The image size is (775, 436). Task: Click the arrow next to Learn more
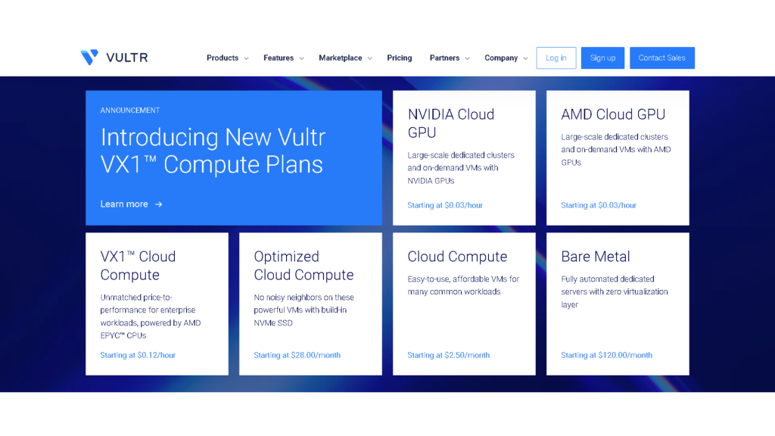pyautogui.click(x=158, y=204)
